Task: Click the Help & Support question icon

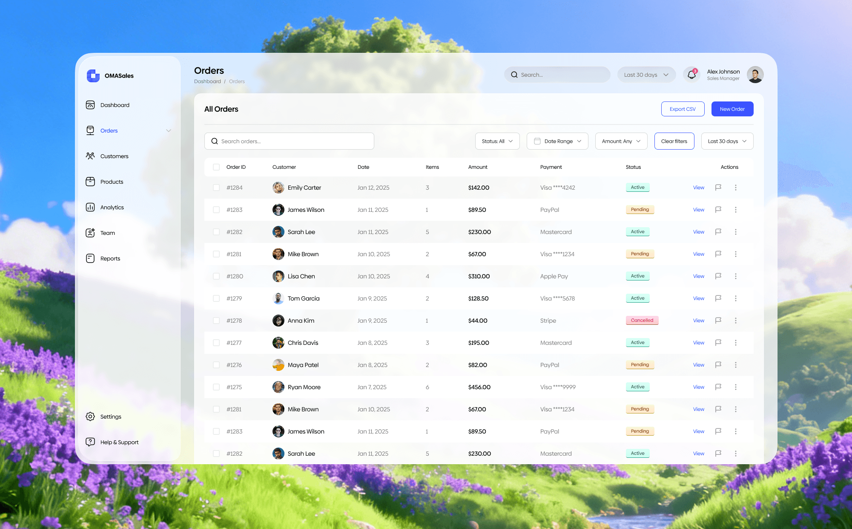Action: click(90, 442)
